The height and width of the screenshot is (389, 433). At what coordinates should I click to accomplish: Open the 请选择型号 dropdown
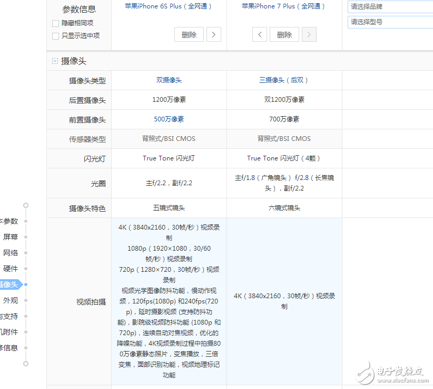click(389, 22)
